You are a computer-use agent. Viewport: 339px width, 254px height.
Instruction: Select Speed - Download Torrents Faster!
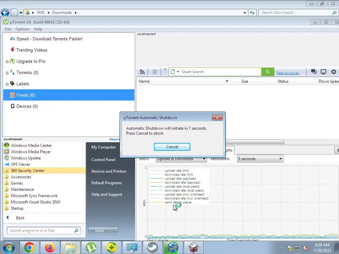[49, 39]
